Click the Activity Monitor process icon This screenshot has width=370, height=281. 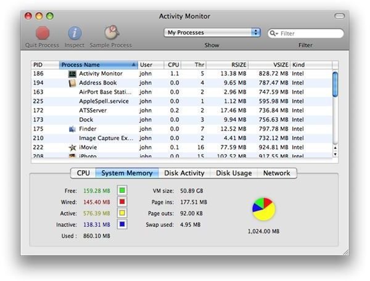(72, 74)
